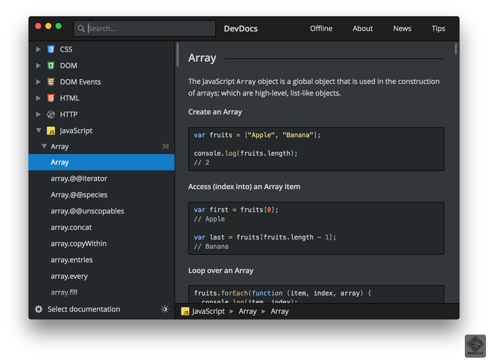Image resolution: width=488 pixels, height=360 pixels.
Task: Select the highlighted Array entry
Action: 102,162
